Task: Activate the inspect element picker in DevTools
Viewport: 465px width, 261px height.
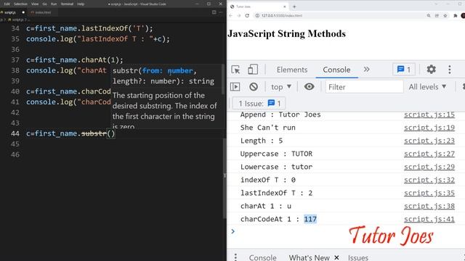Action: pyautogui.click(x=235, y=70)
